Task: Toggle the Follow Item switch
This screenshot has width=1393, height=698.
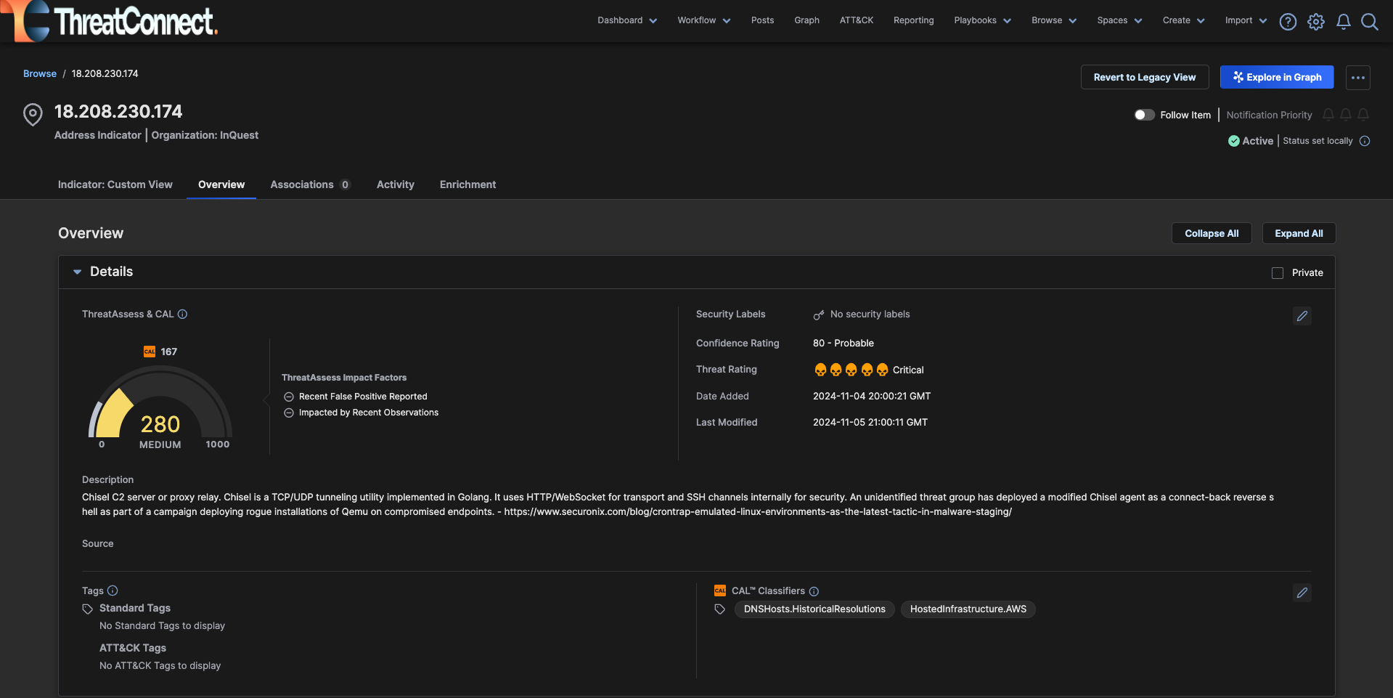Action: pos(1145,115)
